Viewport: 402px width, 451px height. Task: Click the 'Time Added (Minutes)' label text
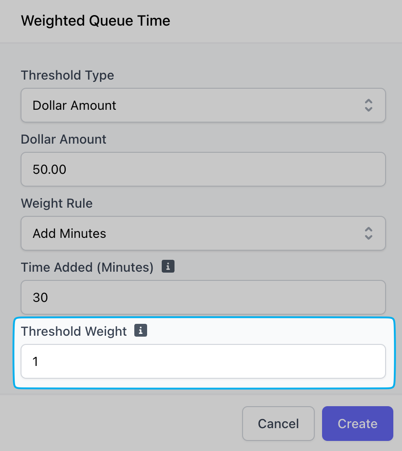tap(87, 267)
